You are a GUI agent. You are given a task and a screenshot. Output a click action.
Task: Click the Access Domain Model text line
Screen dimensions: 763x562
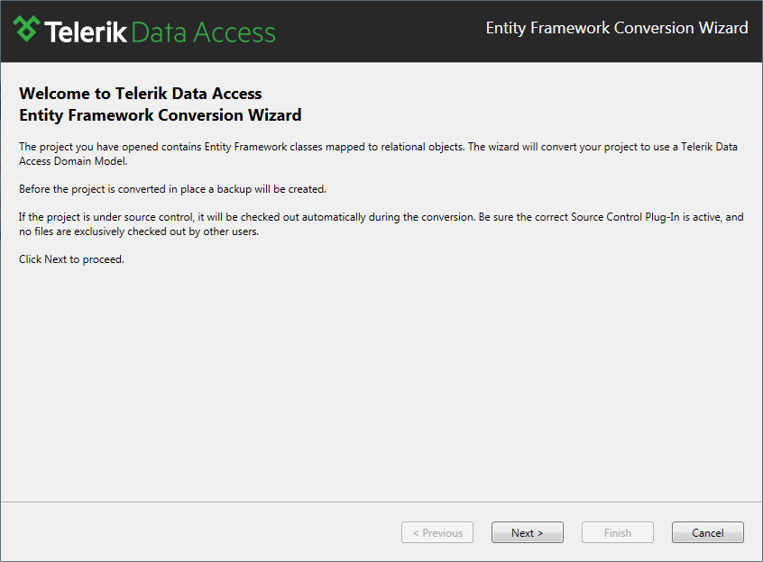point(73,161)
